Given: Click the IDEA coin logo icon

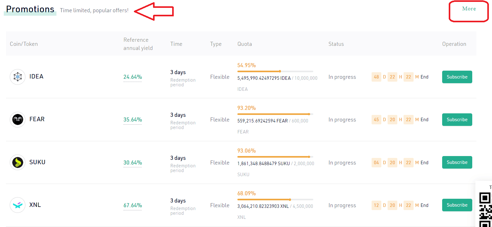Looking at the screenshot, I should pos(18,77).
